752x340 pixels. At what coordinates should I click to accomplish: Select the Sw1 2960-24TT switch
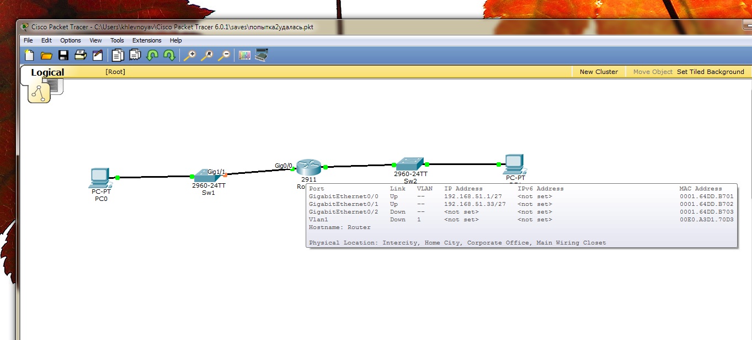pos(206,176)
